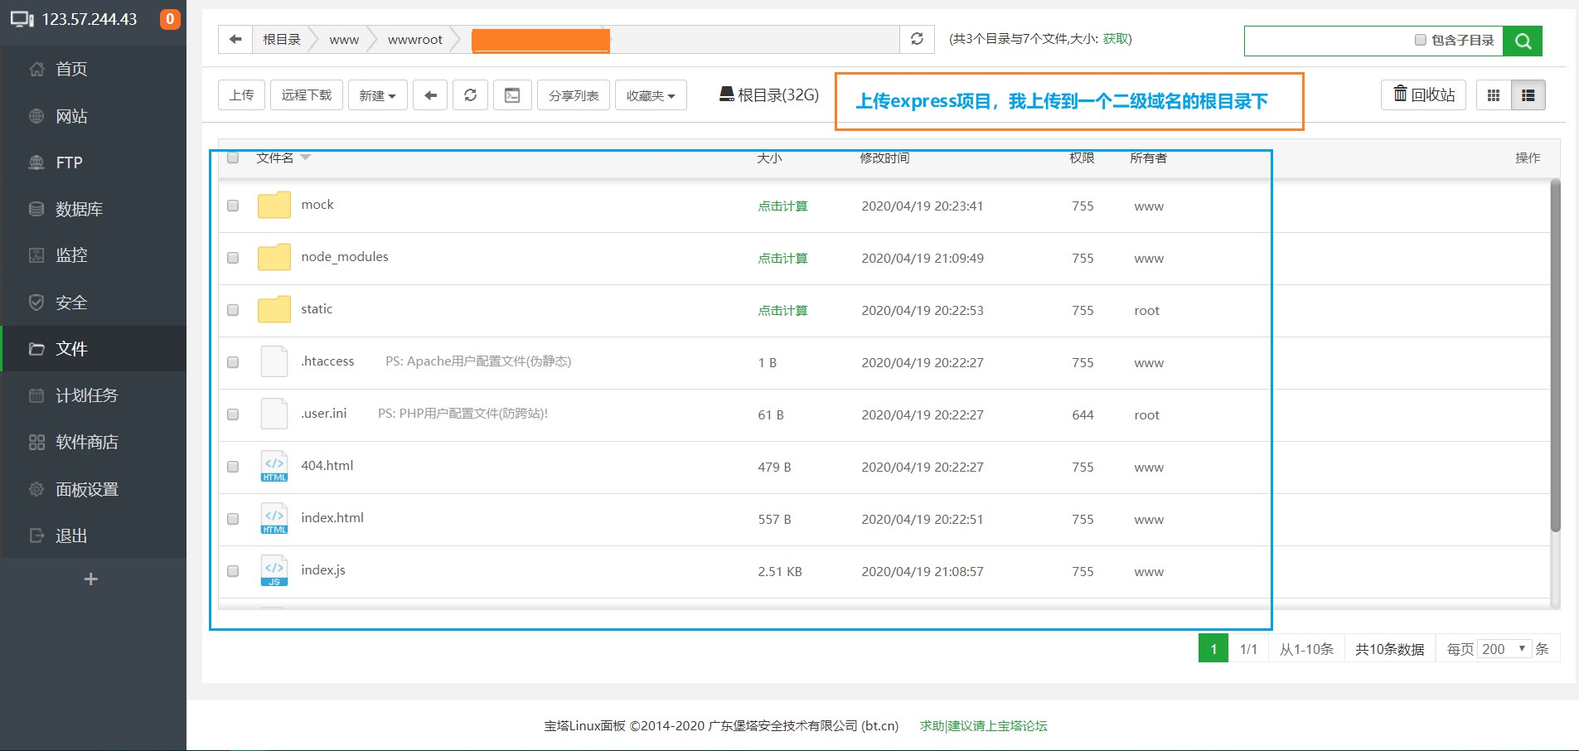Click the file list vertical scrollbar
The image size is (1579, 751).
(x=1555, y=355)
